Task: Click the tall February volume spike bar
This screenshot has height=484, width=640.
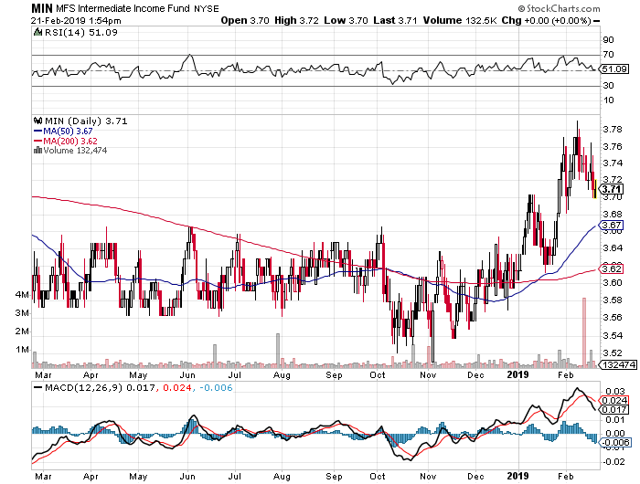Action: [584, 331]
